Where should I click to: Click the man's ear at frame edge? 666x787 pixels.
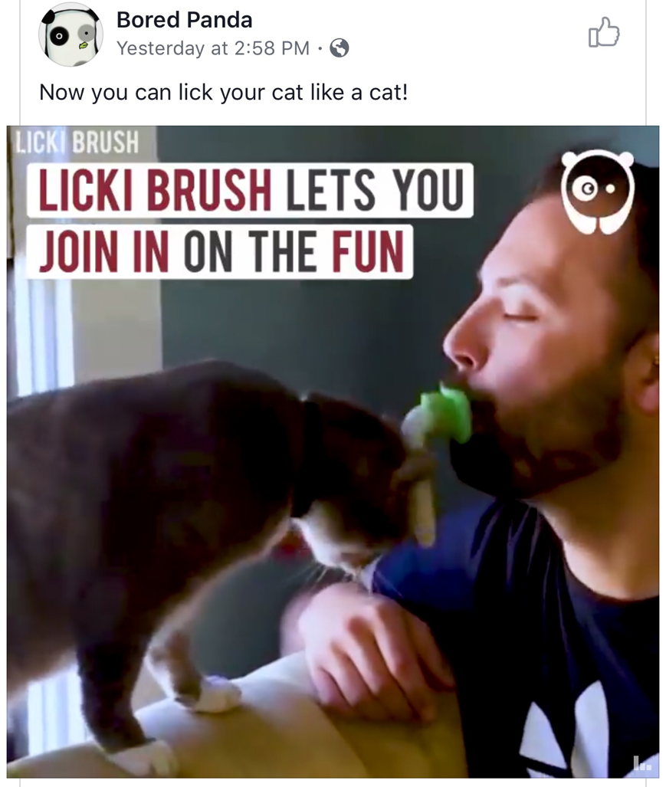pos(647,372)
